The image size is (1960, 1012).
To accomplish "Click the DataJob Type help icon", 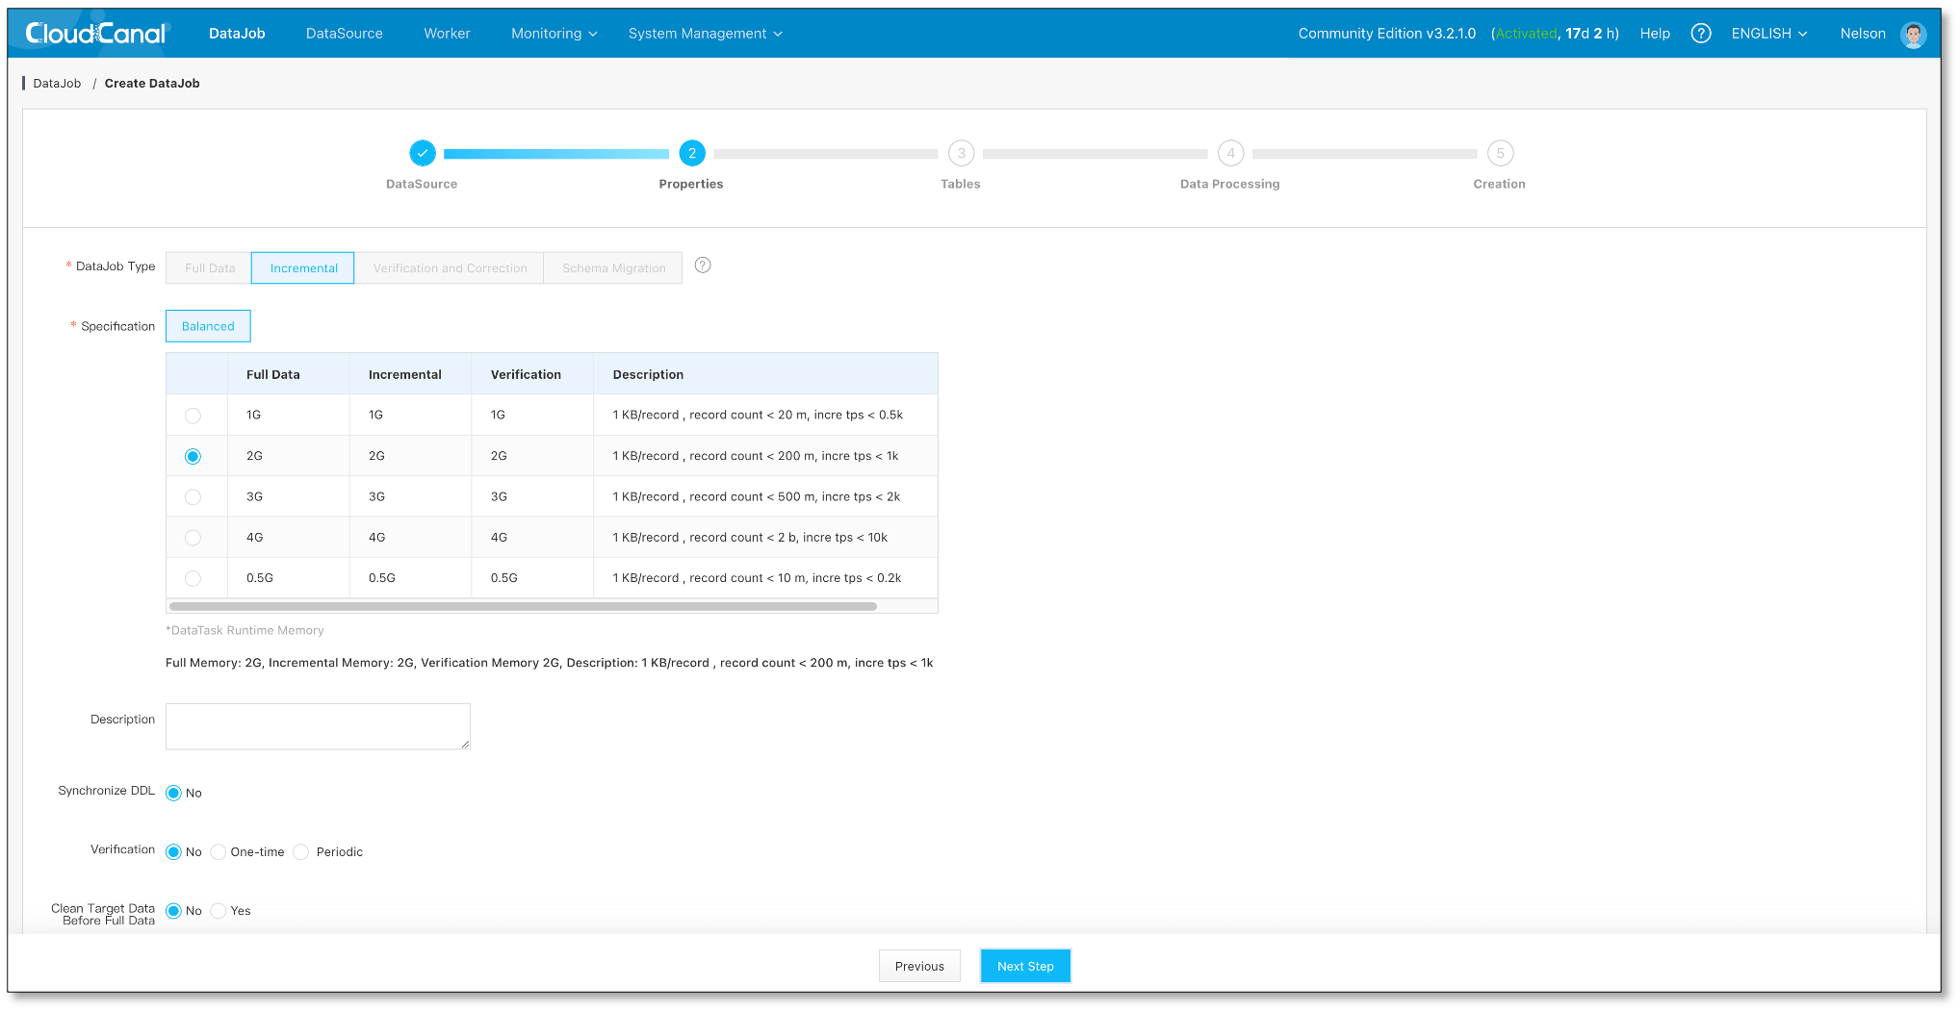I will [x=703, y=266].
